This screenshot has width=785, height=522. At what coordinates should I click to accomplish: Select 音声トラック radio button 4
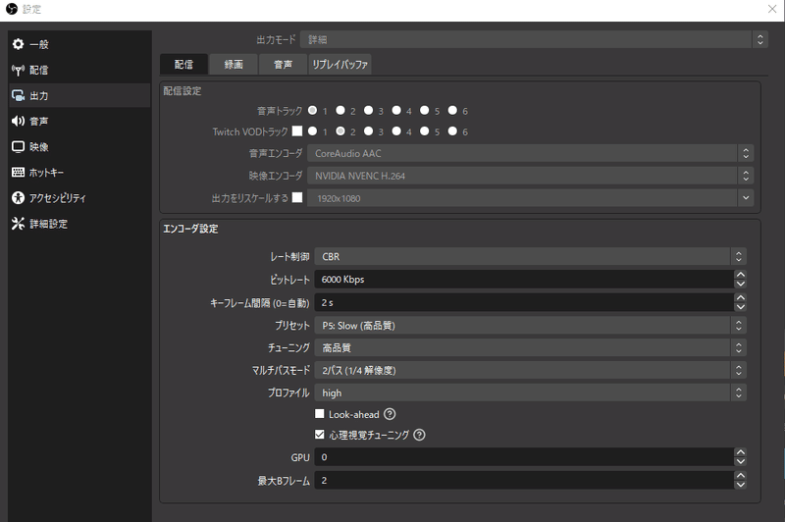pos(396,110)
